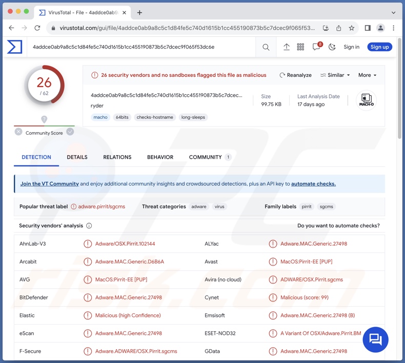The image size is (405, 363).
Task: Open Join the VT Community link
Action: click(49, 184)
